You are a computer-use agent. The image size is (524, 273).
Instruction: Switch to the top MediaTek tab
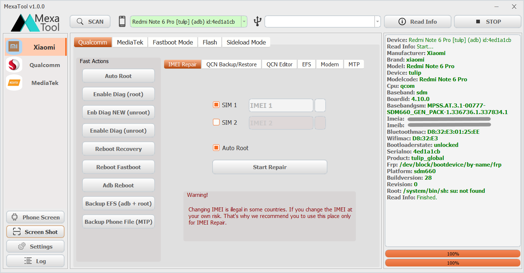point(130,42)
